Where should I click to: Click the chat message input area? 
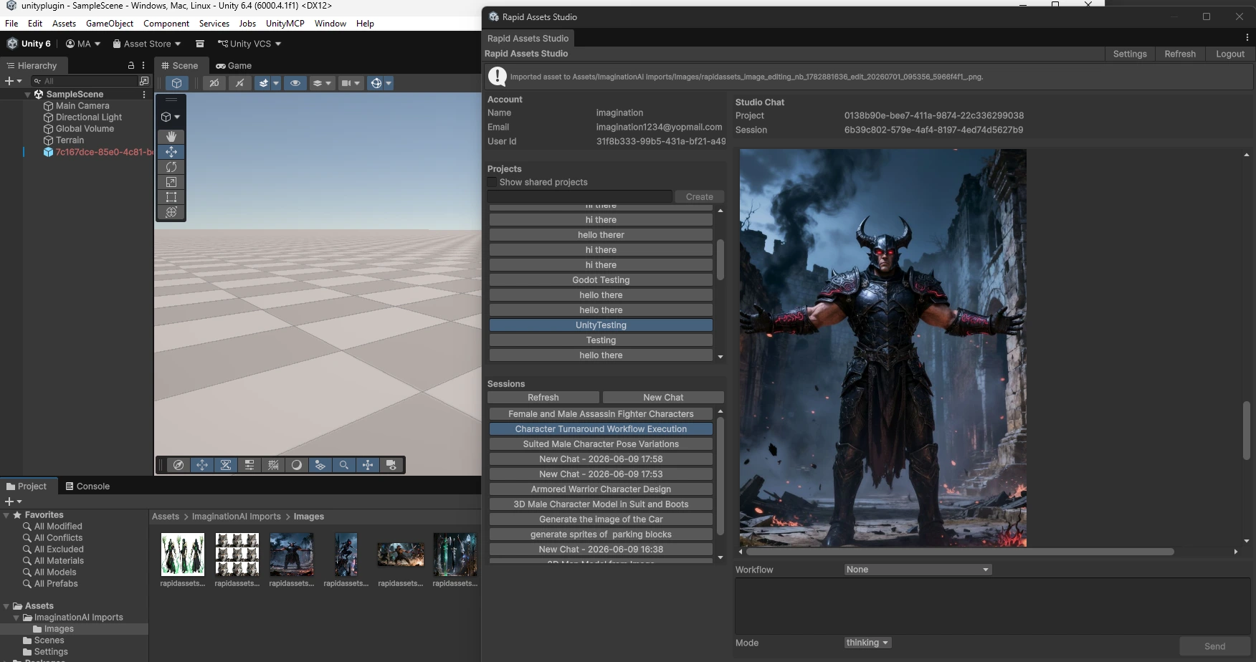point(992,606)
